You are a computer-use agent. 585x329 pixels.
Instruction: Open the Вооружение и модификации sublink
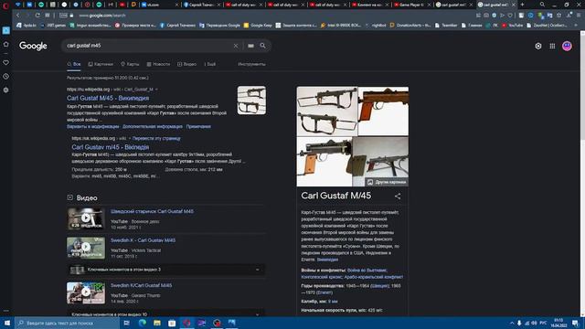[93, 127]
